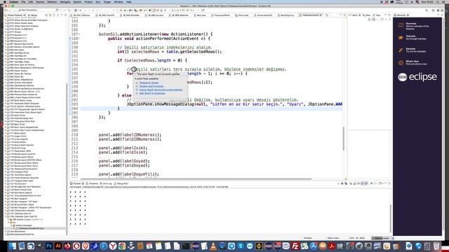Viewport: 449px width, 252px height.
Task: Collapse the open JTabledenSatirSil project node
Action: (x=6, y=216)
